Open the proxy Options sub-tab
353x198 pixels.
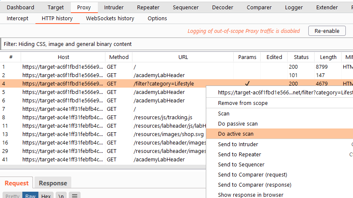[157, 19]
